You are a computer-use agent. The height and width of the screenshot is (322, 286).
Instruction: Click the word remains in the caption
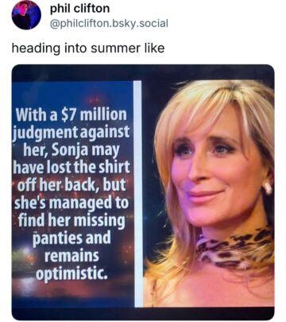click(71, 255)
